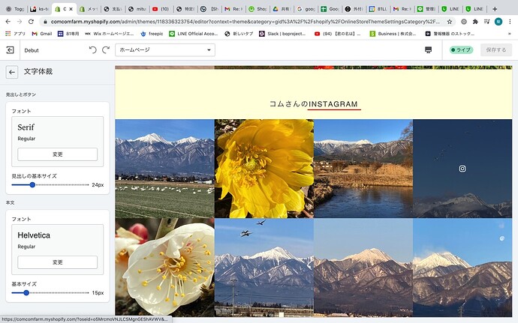The width and height of the screenshot is (518, 323).
Task: Open the Business 株式会 bookmark
Action: 393,34
